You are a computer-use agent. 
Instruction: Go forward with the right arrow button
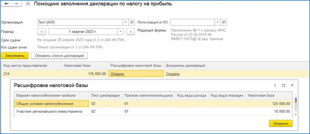[x=17, y=4]
